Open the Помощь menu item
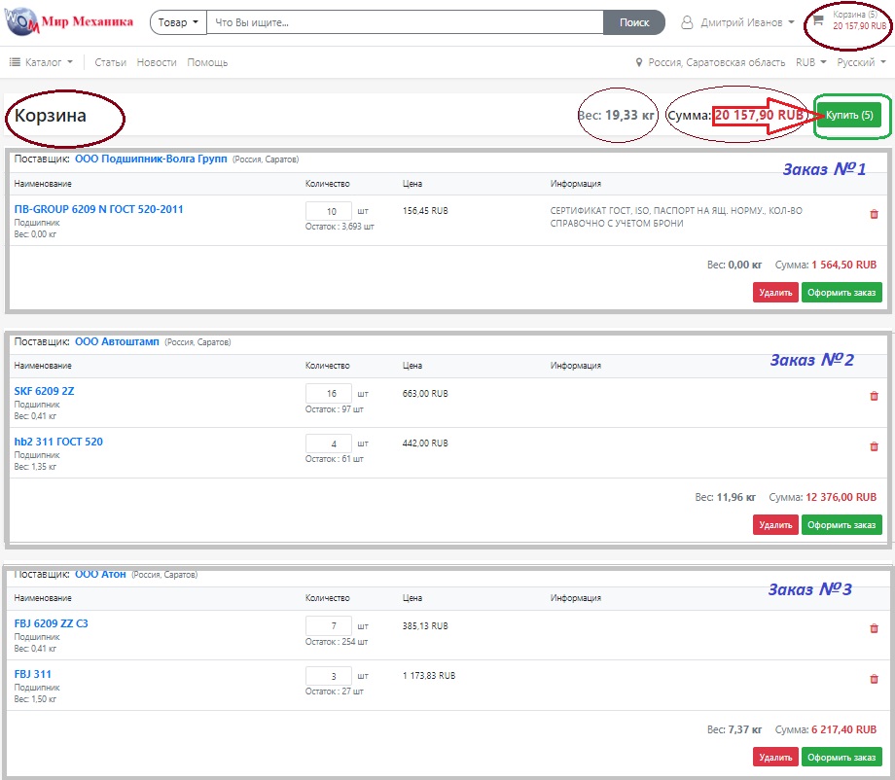This screenshot has height=780, width=895. click(x=207, y=62)
